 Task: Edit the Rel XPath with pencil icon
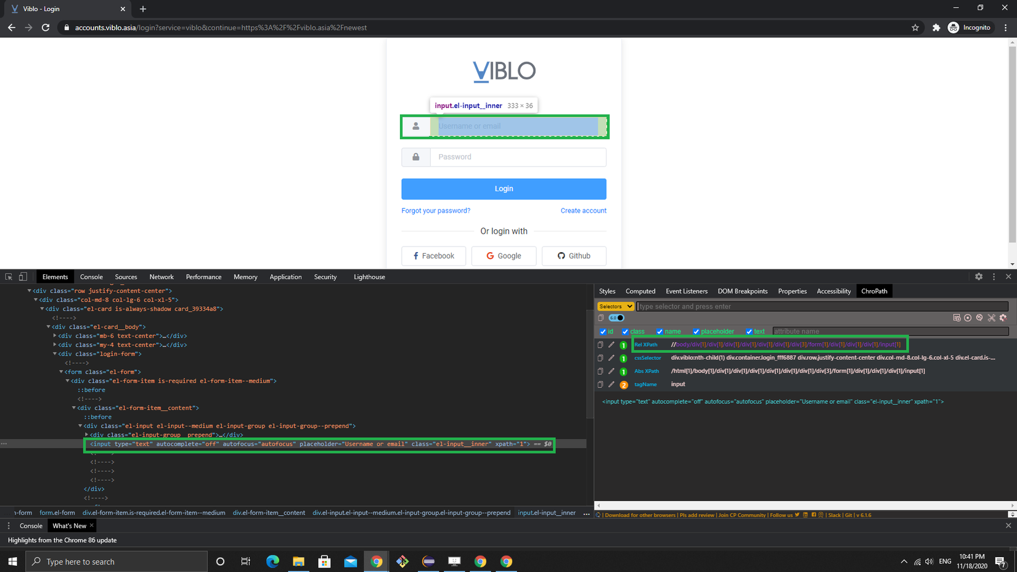[x=611, y=345]
